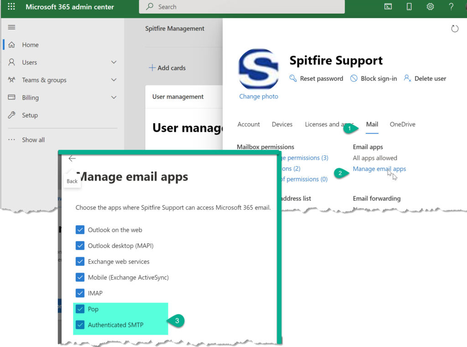Click the Teams & groups icon

[x=11, y=80]
